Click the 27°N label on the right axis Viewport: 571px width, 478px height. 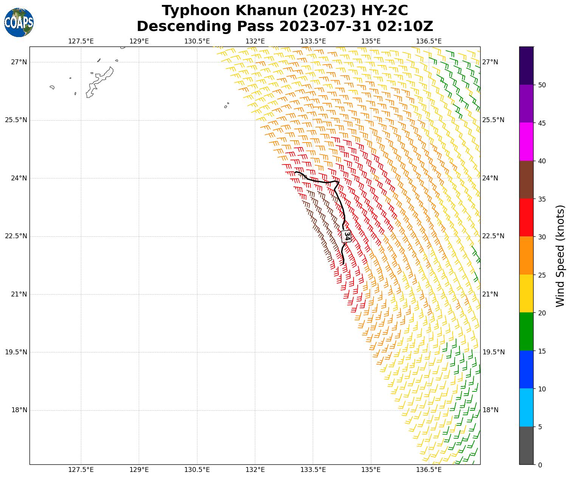(x=490, y=62)
